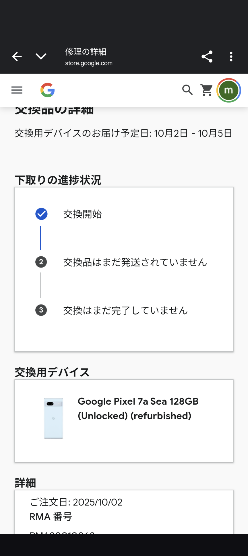
Task: Open the search magnifier icon
Action: click(187, 90)
